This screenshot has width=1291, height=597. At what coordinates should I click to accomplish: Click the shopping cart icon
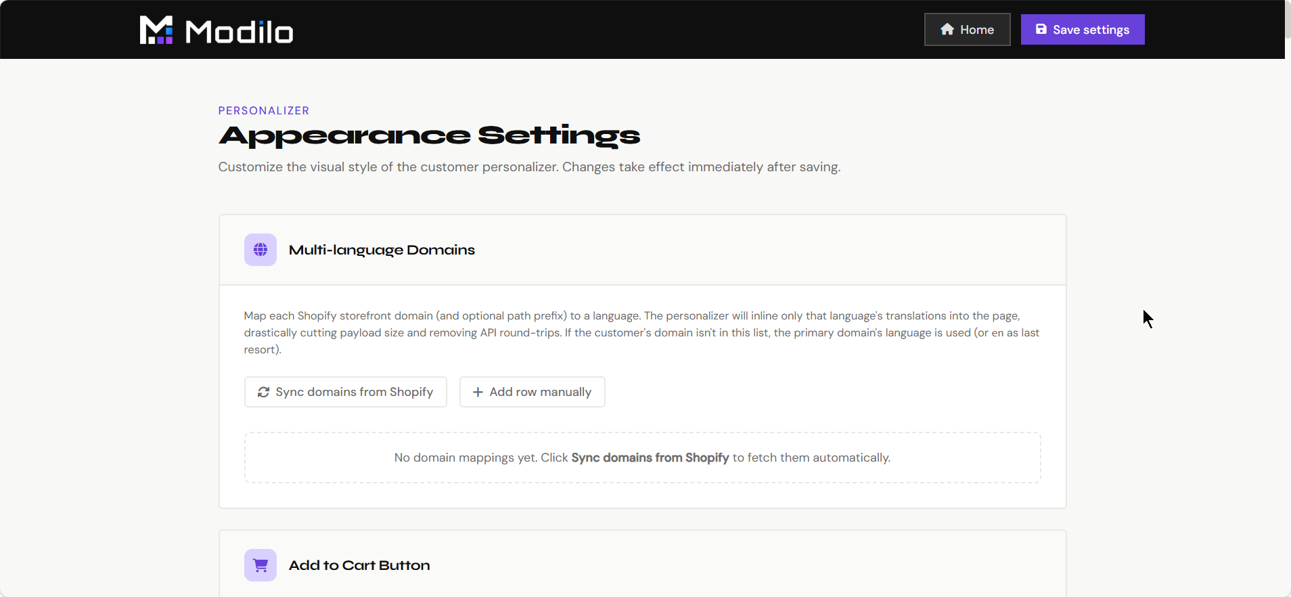261,565
